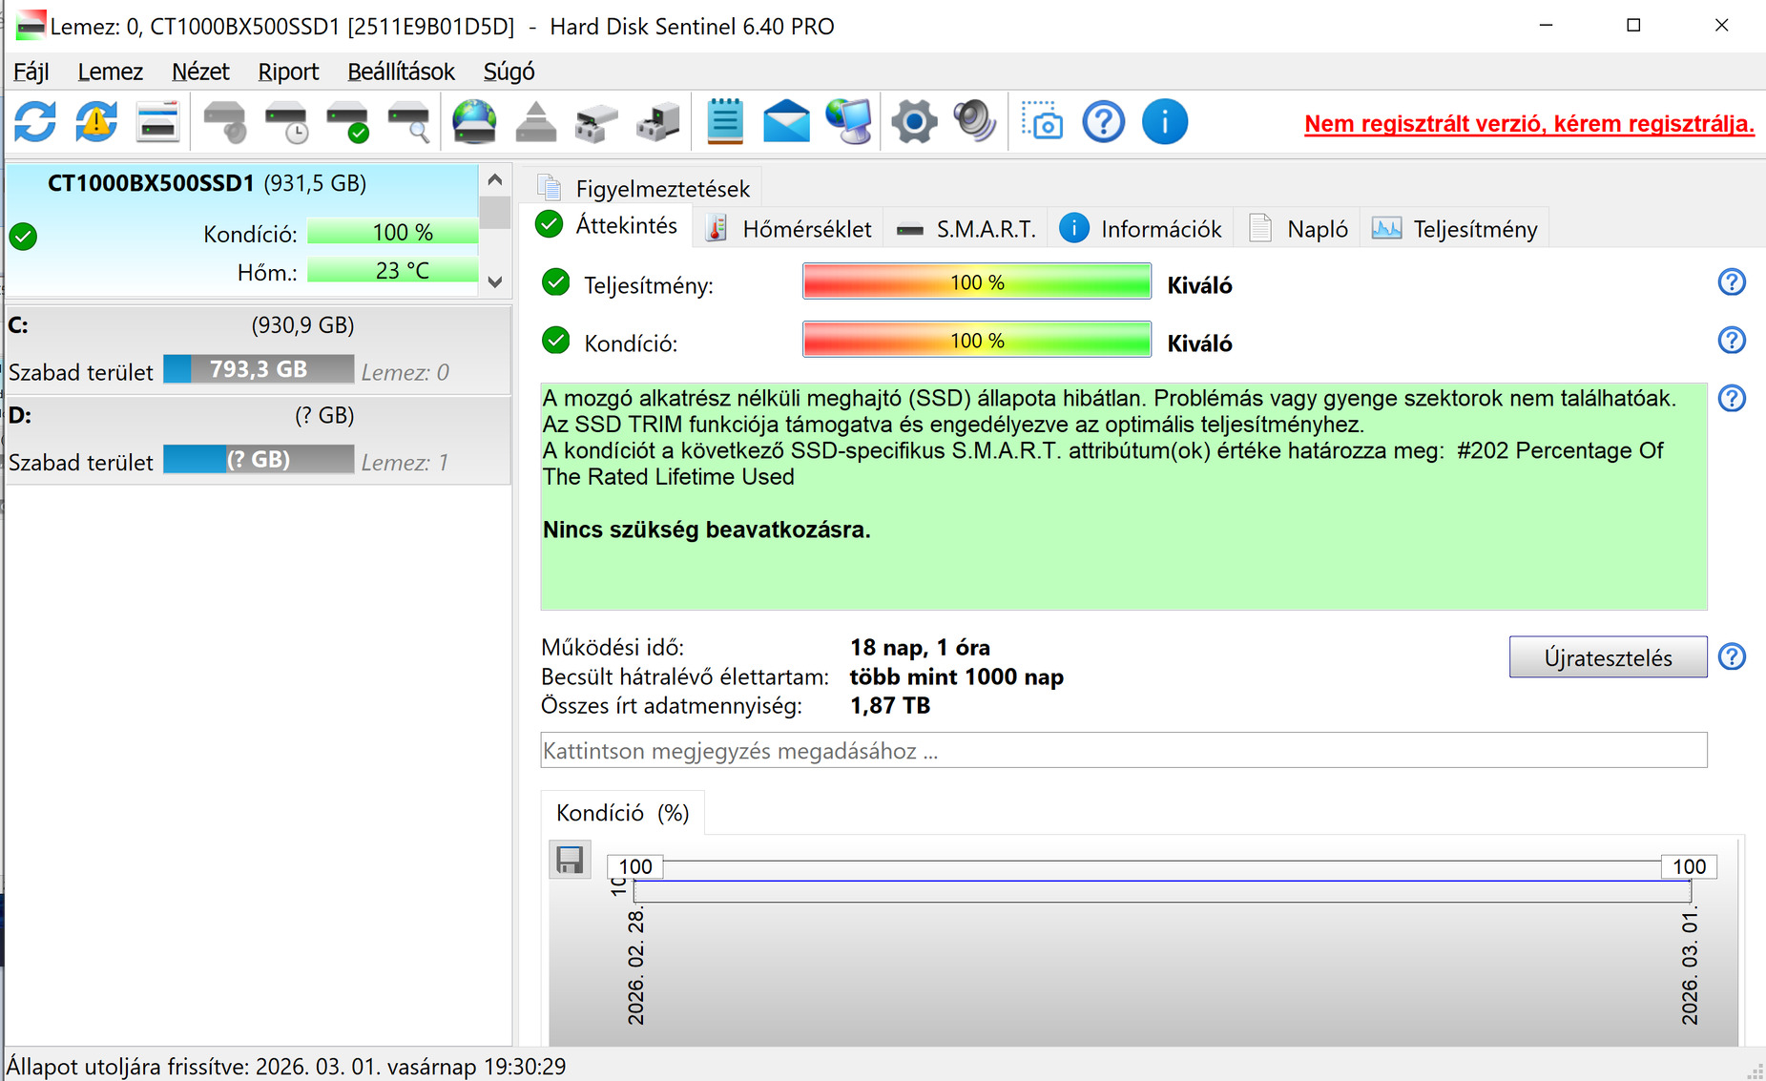Click the globe with disk icon
This screenshot has height=1081, width=1766.
[x=474, y=122]
